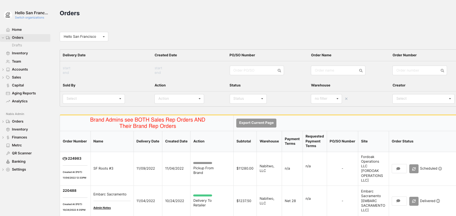Open the Status filter dropdown

[248, 99]
